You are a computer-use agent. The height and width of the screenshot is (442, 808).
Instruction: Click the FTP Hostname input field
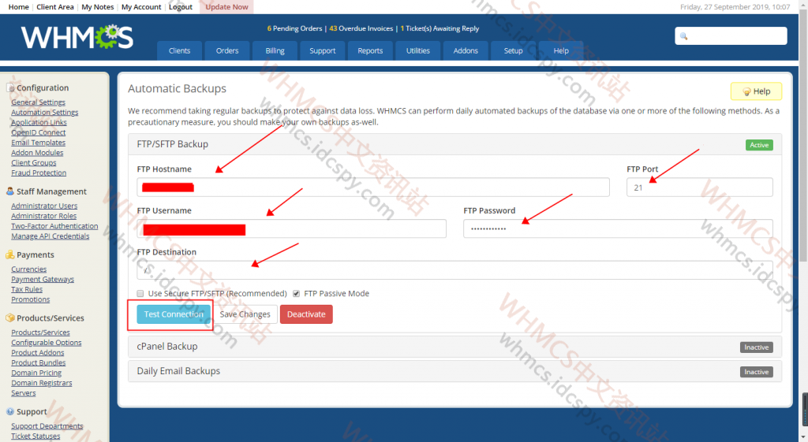point(373,188)
